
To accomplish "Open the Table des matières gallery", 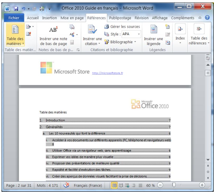I will (x=15, y=35).
